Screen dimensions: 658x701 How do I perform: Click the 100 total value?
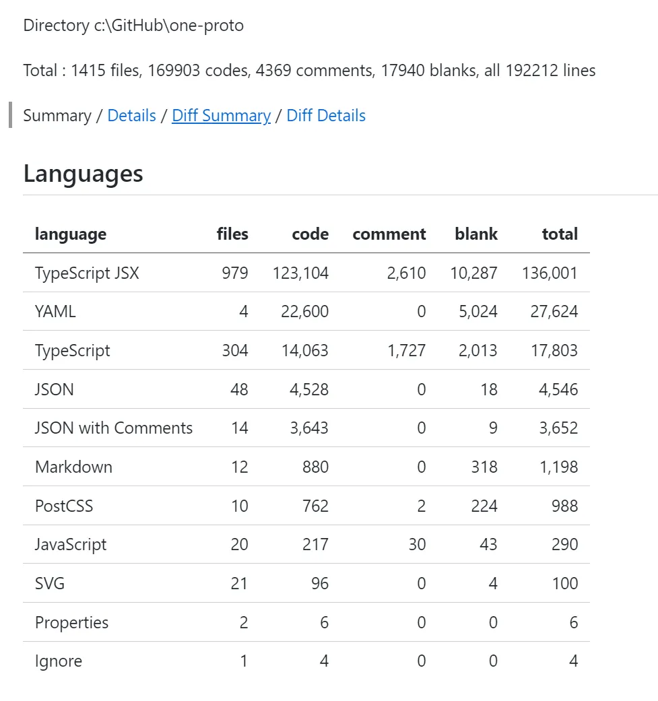565,583
